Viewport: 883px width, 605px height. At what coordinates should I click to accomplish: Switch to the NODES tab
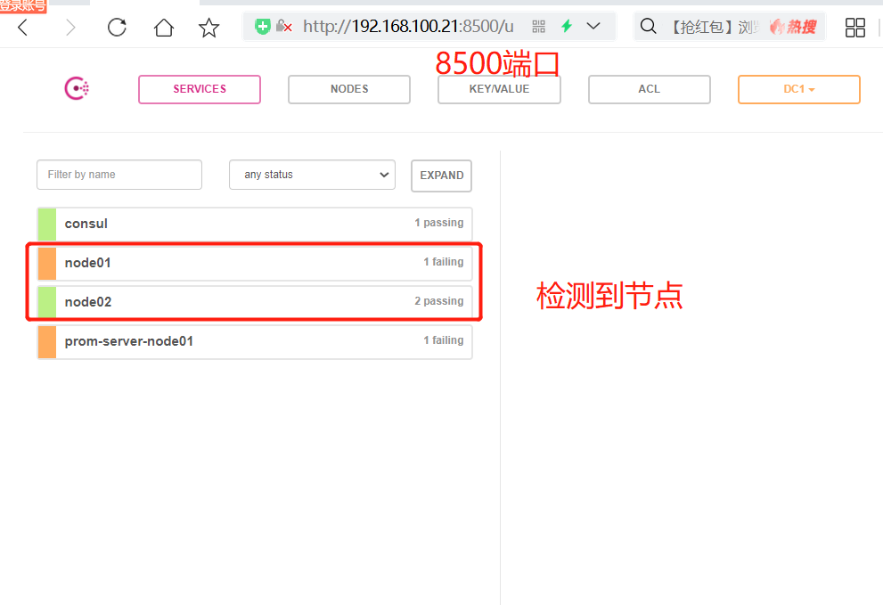pyautogui.click(x=349, y=89)
